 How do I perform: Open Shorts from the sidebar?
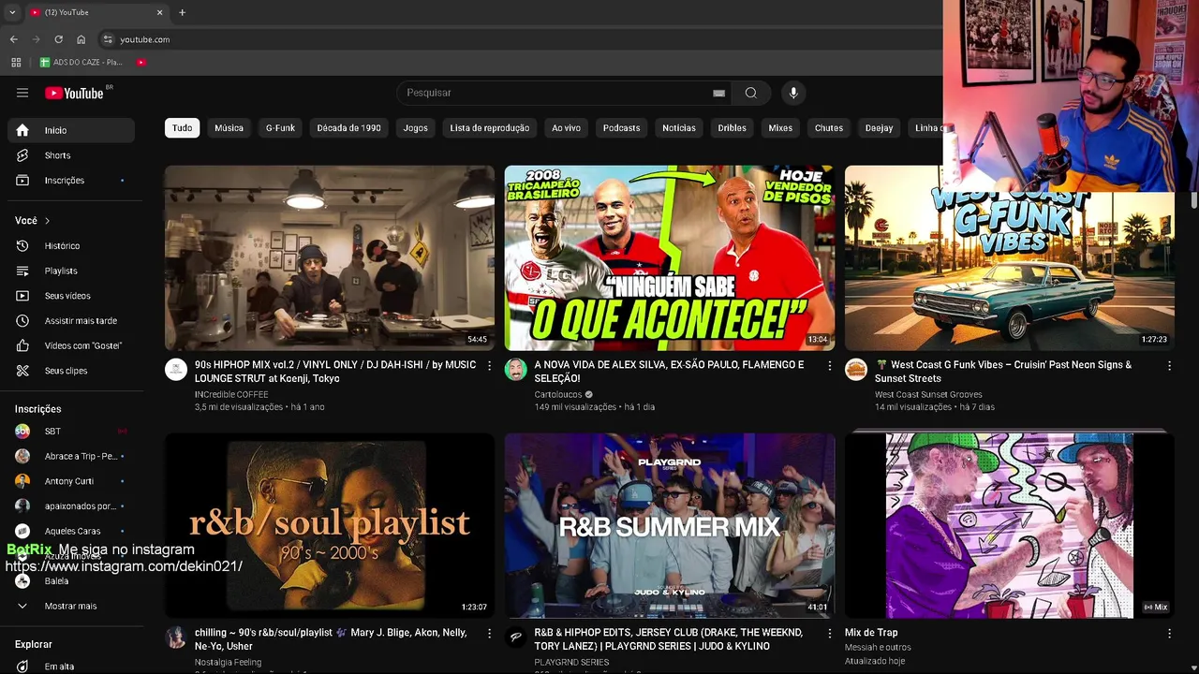[x=71, y=155]
